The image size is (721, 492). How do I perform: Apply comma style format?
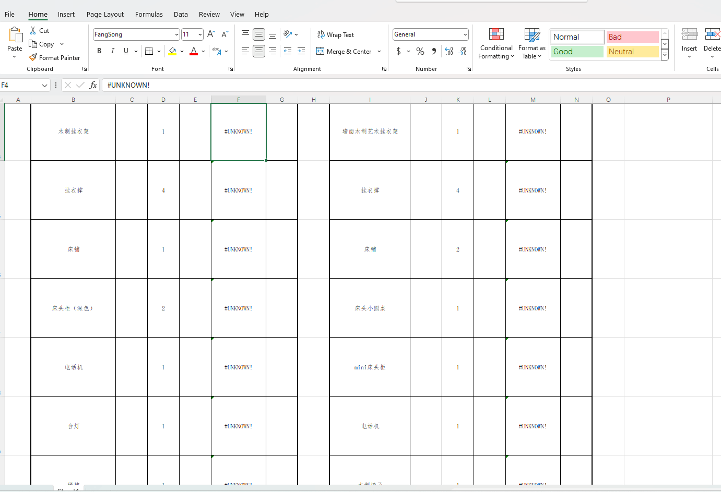pyautogui.click(x=434, y=51)
